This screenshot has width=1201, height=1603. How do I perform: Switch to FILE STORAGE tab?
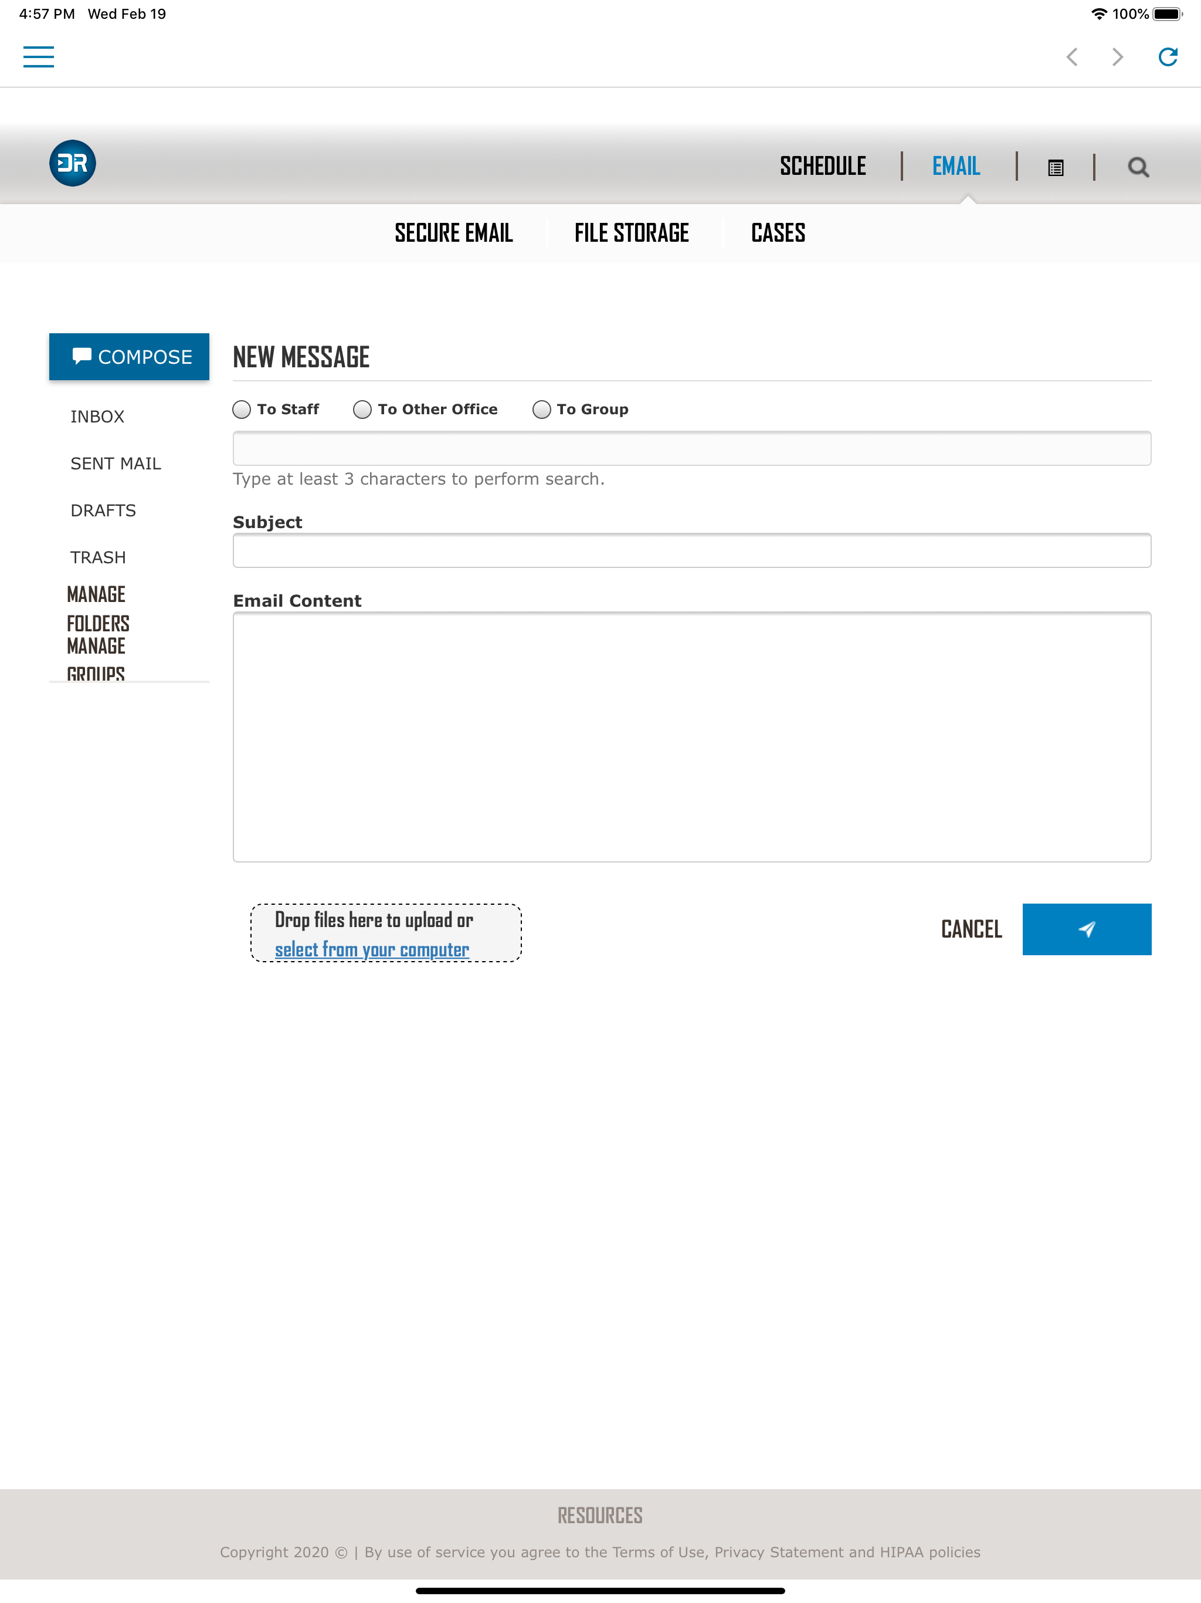coord(632,232)
